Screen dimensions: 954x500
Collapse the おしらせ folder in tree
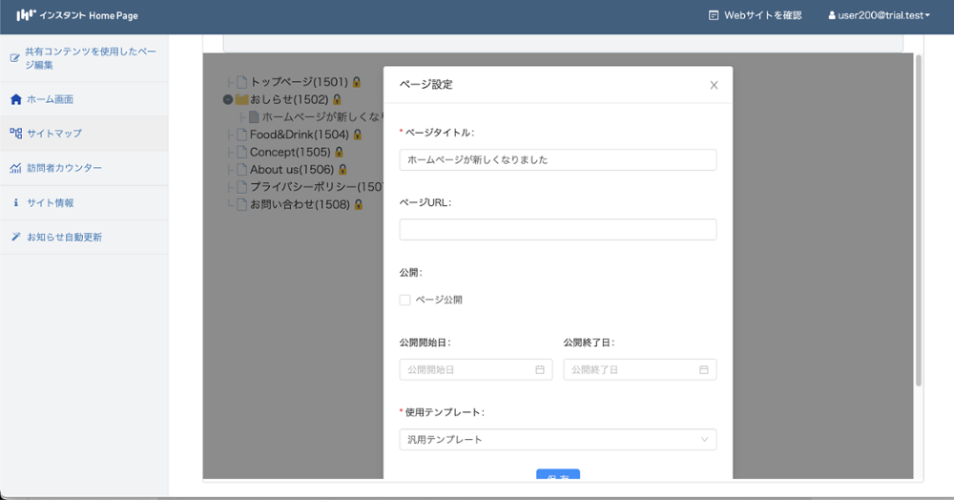click(227, 99)
